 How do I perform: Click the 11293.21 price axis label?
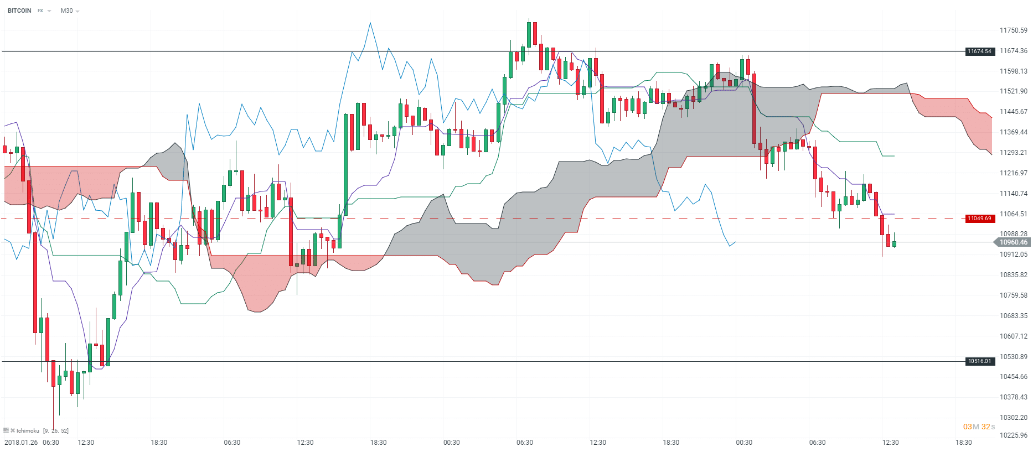coord(1013,153)
